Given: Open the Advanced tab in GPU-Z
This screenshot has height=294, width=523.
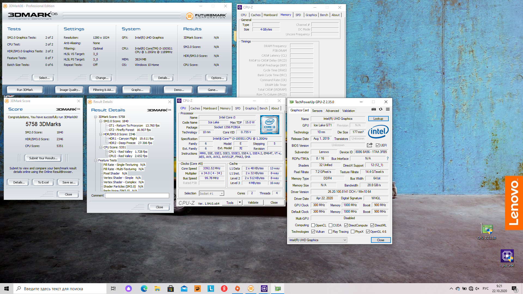Looking at the screenshot, I should click(332, 111).
